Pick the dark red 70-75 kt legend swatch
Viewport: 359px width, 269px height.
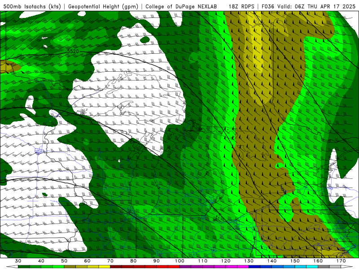pos(116,267)
